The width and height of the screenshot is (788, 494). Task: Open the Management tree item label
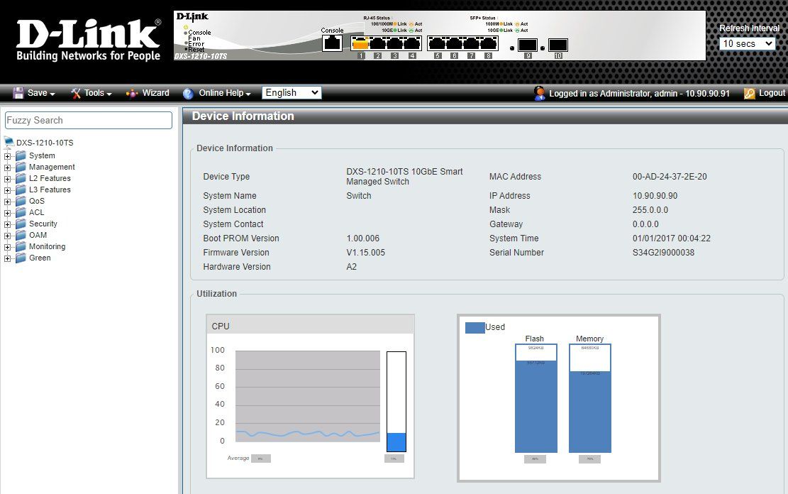pos(52,167)
